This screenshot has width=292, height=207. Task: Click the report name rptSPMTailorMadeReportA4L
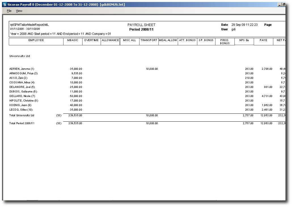click(29, 25)
